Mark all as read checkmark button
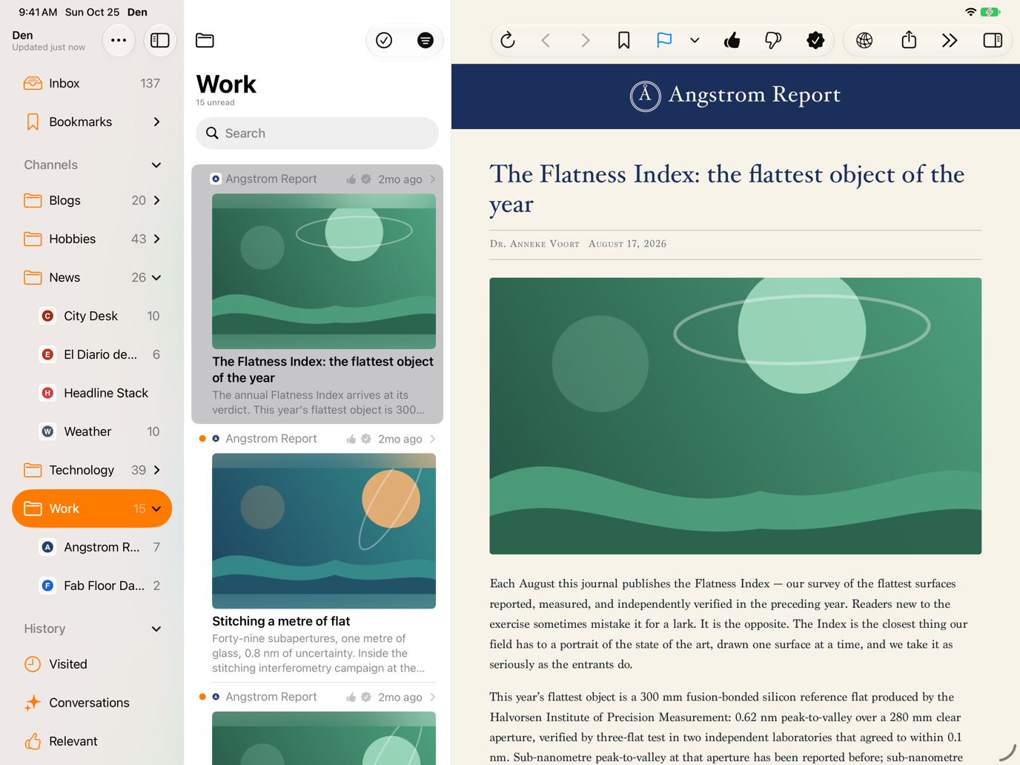This screenshot has width=1020, height=765. click(x=384, y=40)
